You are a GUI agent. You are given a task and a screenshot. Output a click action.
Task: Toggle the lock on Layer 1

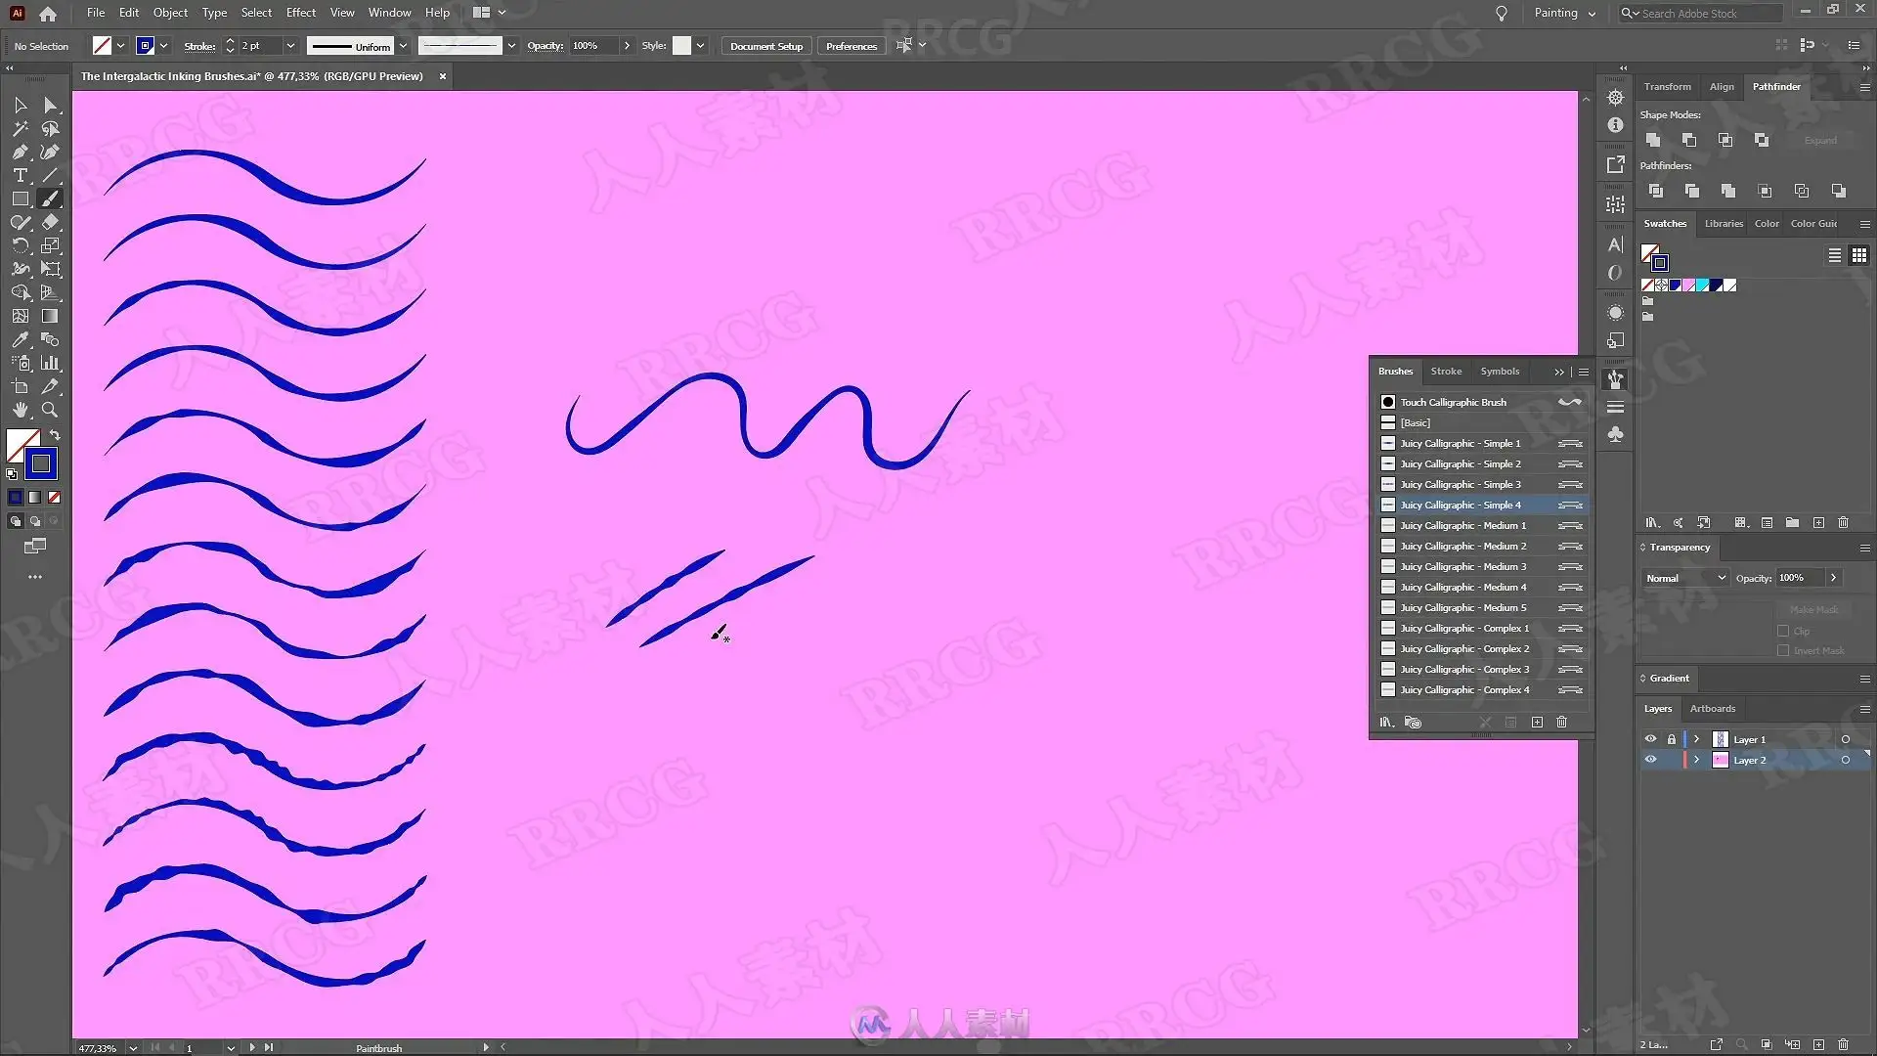tap(1672, 740)
